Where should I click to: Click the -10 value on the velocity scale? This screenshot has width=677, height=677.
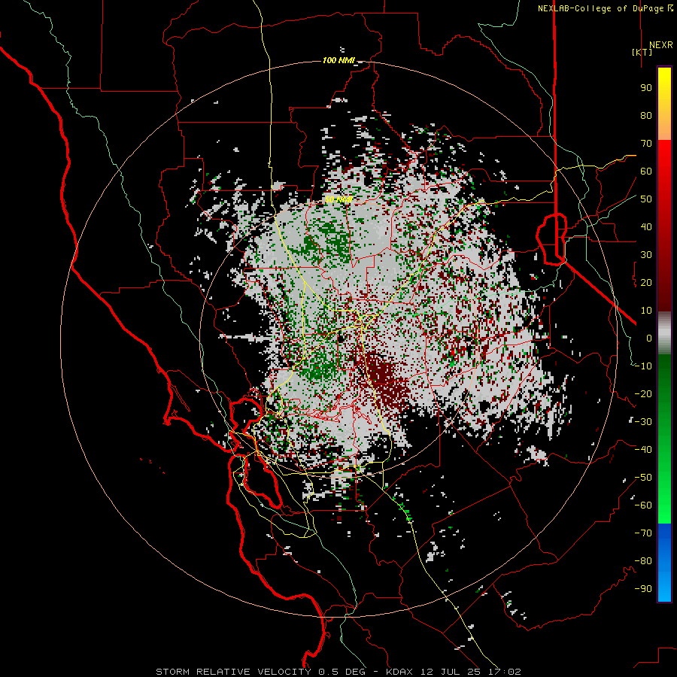click(643, 366)
